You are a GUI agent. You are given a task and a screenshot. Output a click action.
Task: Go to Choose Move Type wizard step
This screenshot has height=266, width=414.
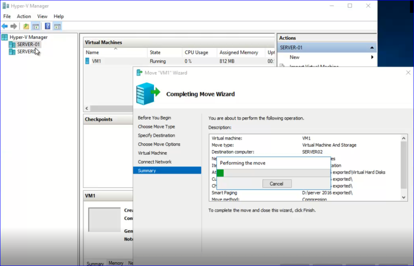[156, 127]
